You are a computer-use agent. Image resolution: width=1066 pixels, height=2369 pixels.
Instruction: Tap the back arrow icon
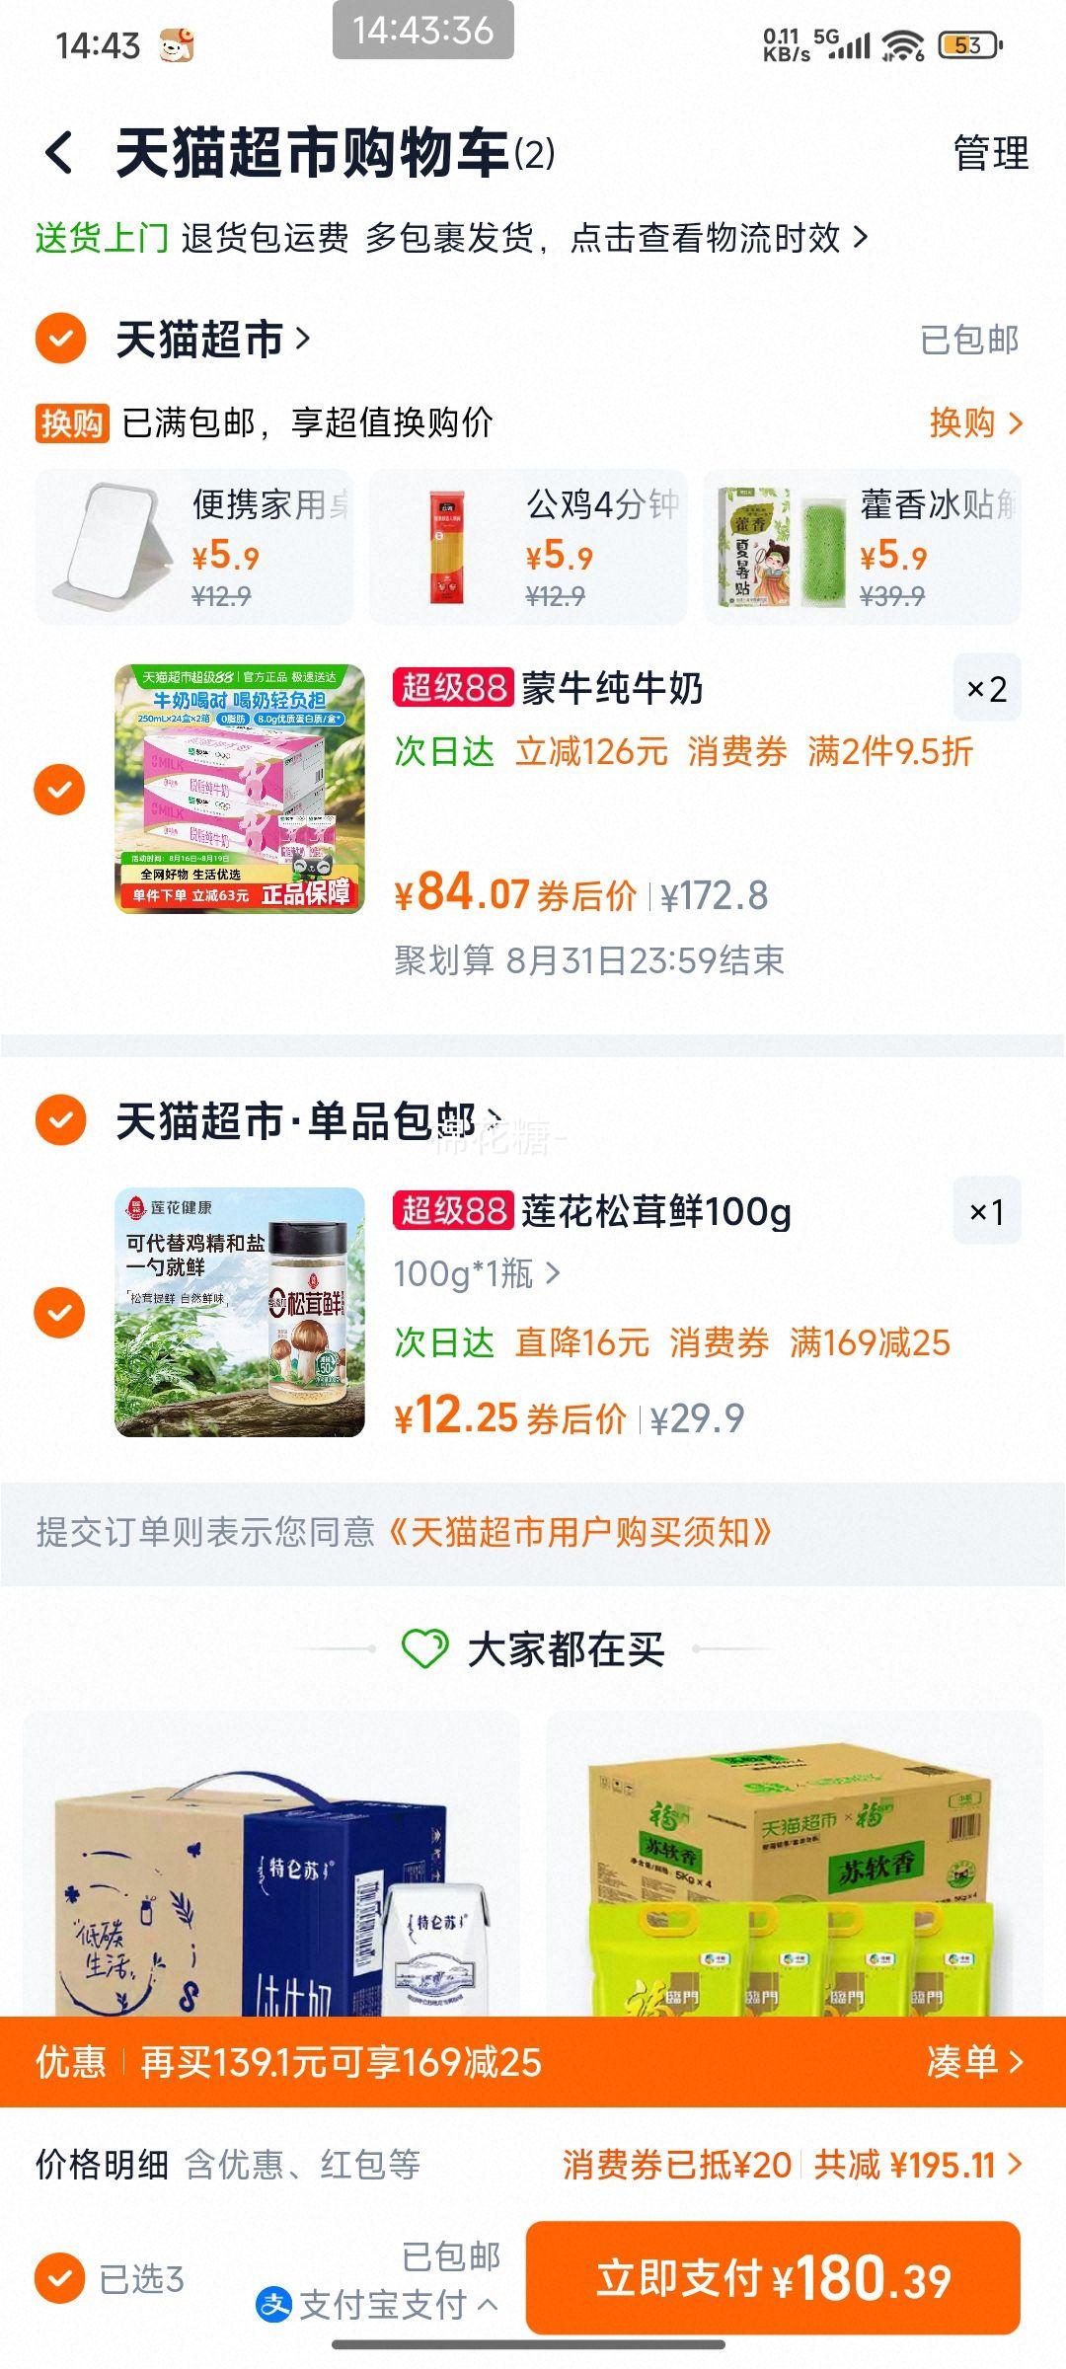coord(59,153)
